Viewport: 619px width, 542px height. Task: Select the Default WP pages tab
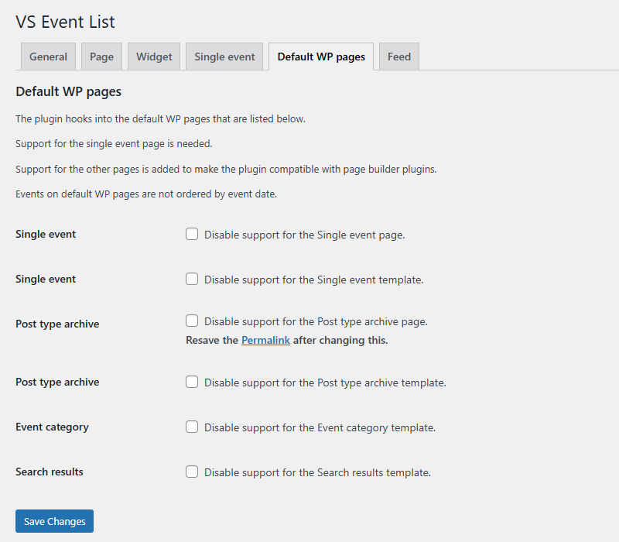coord(320,56)
